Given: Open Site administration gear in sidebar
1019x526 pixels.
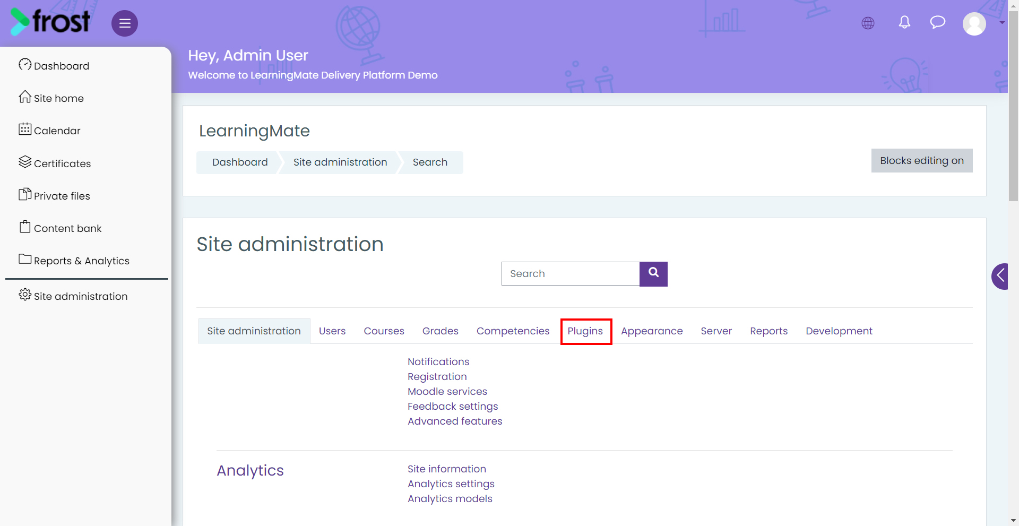Looking at the screenshot, I should (x=73, y=296).
